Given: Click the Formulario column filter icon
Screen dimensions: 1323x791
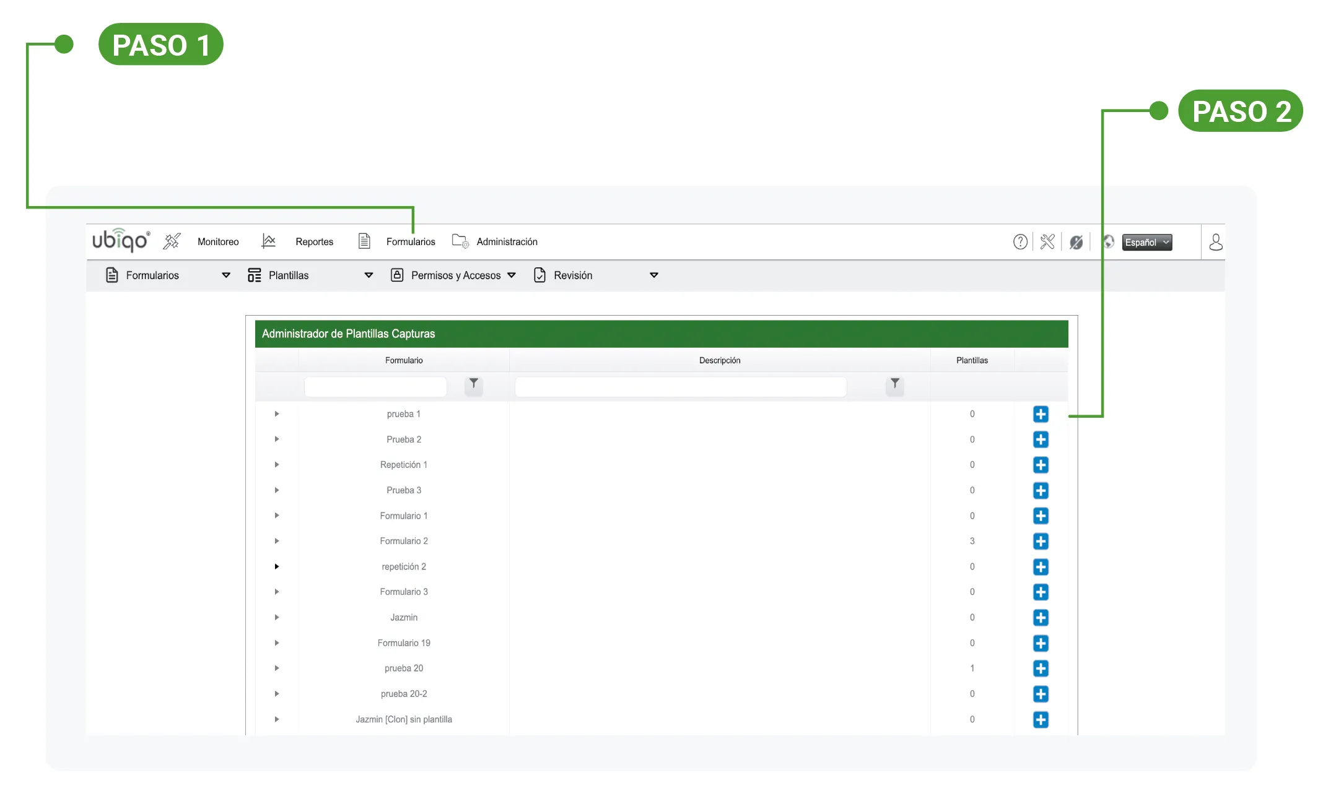Looking at the screenshot, I should (x=474, y=385).
